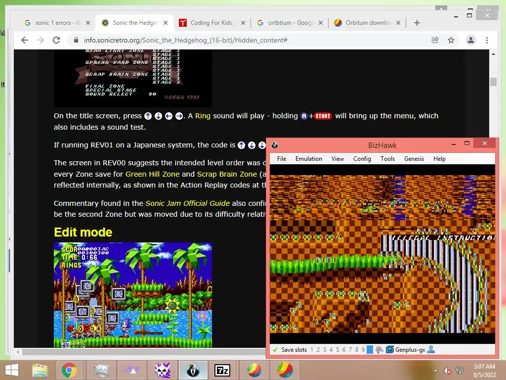Image resolution: width=506 pixels, height=380 pixels.
Task: Click the Genplus-gx core icon
Action: click(390, 350)
